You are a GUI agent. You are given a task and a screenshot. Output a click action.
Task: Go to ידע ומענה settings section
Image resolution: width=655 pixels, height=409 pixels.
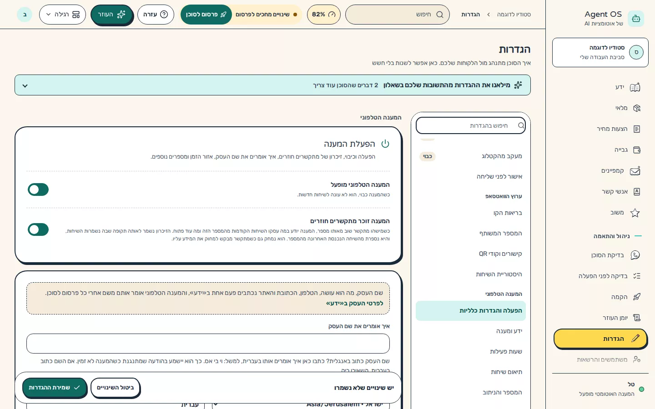471,331
